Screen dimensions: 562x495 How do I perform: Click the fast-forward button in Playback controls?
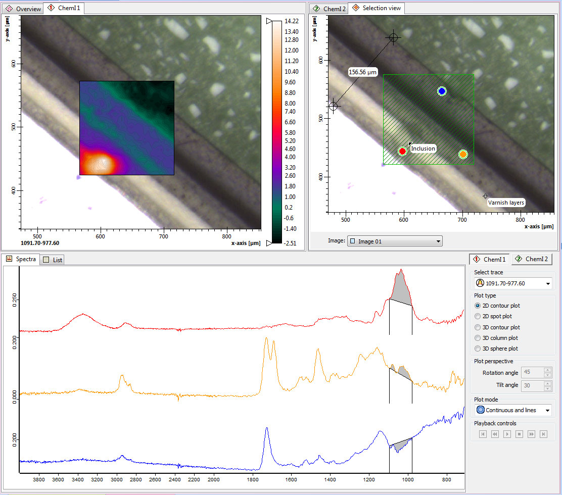(531, 434)
